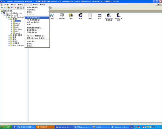Expand the pubs database node
The image size is (162, 129).
11,31
